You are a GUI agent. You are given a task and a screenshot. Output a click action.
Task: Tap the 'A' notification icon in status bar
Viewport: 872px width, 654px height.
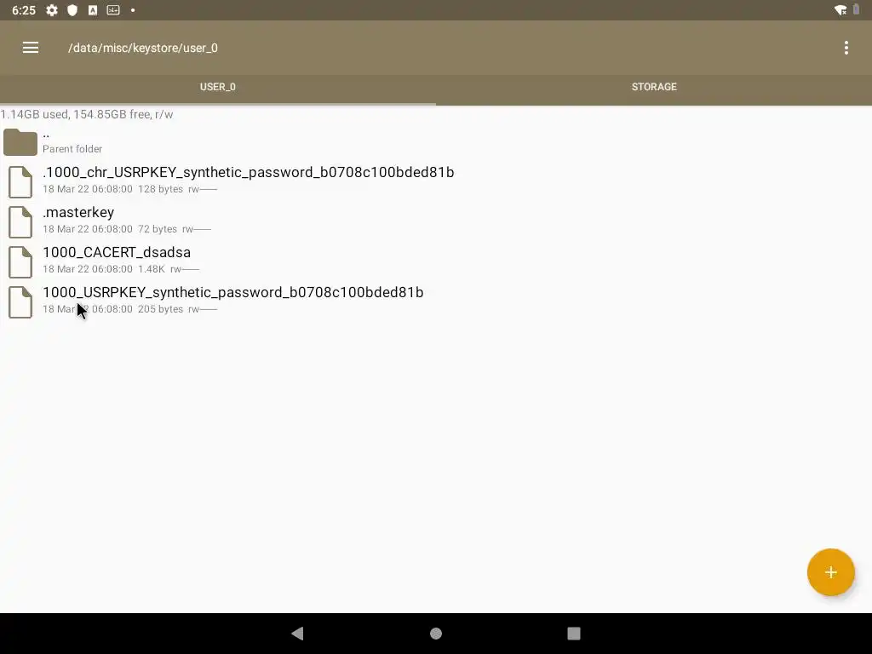click(93, 10)
